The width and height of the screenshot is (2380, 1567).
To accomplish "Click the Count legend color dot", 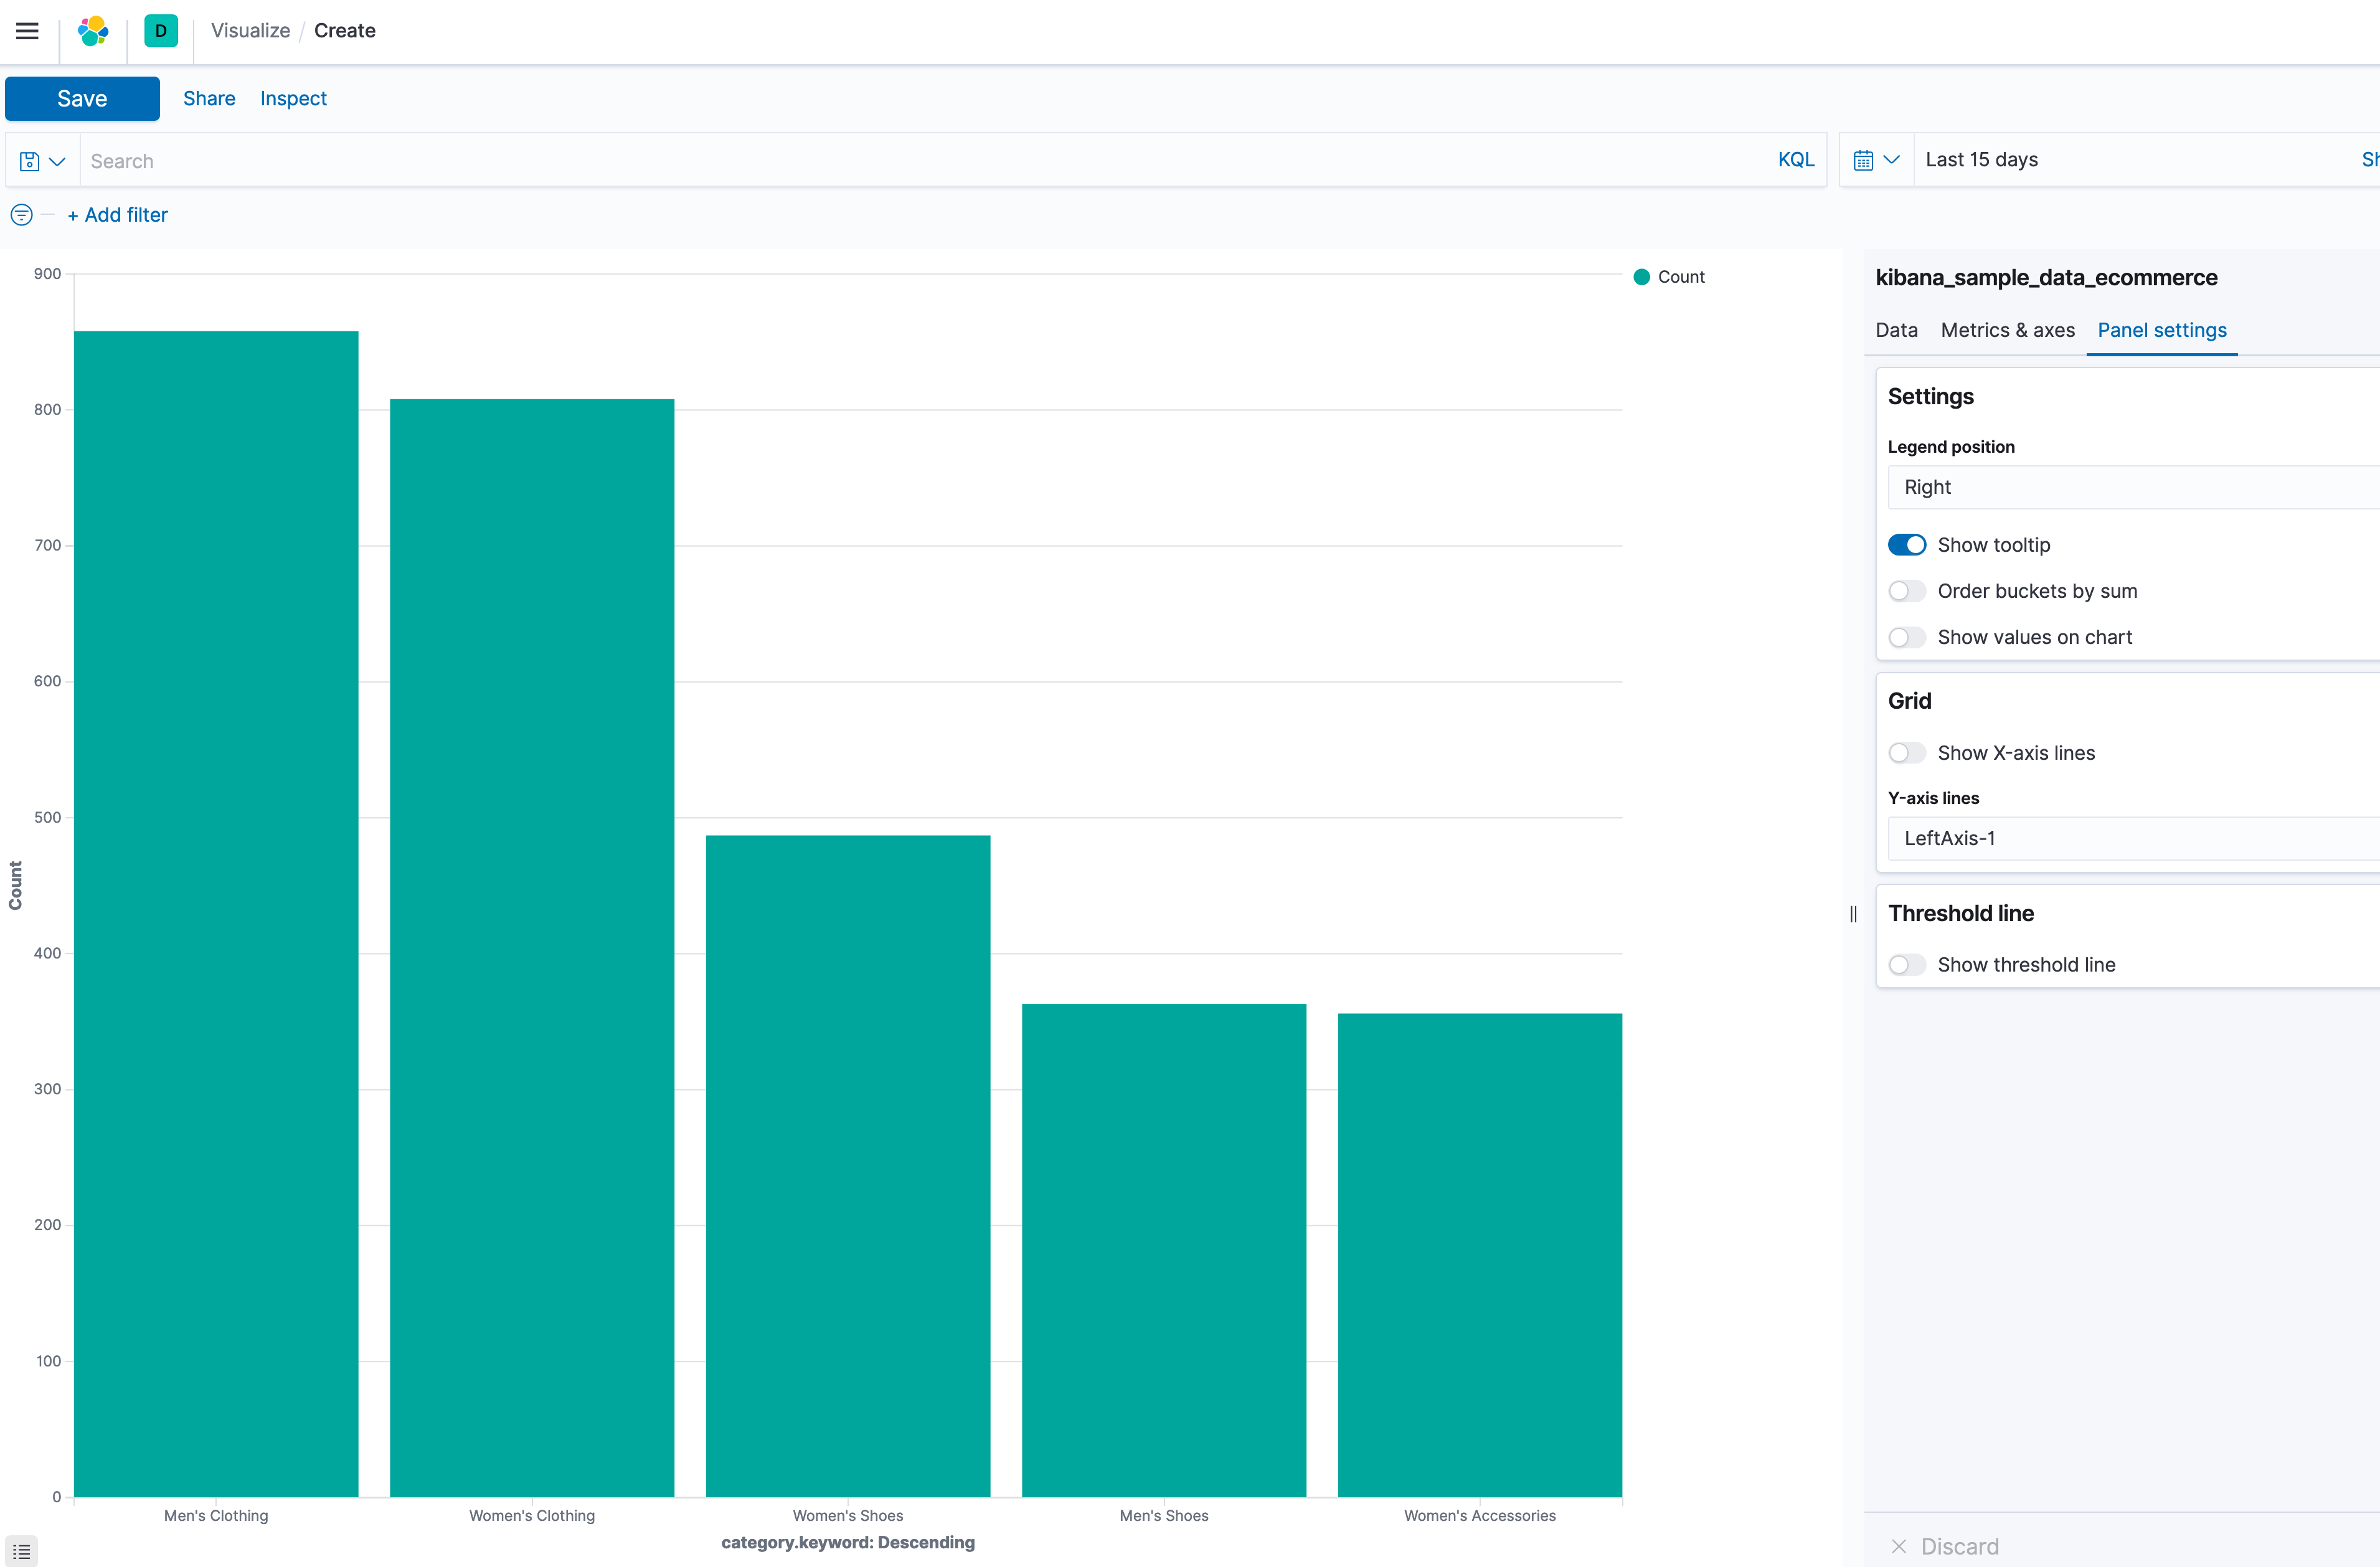I will [x=1641, y=277].
